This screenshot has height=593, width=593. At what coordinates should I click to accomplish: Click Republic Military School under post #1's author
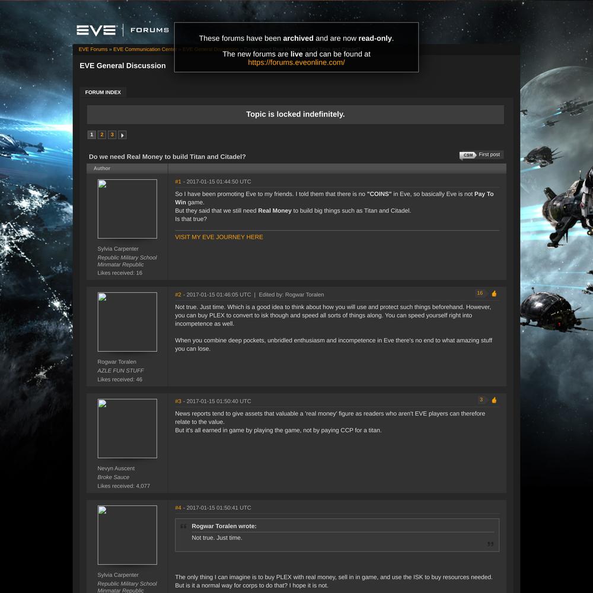127,257
